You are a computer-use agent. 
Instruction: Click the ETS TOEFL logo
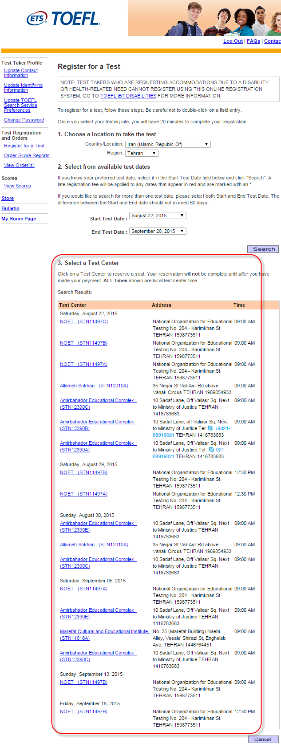(63, 19)
